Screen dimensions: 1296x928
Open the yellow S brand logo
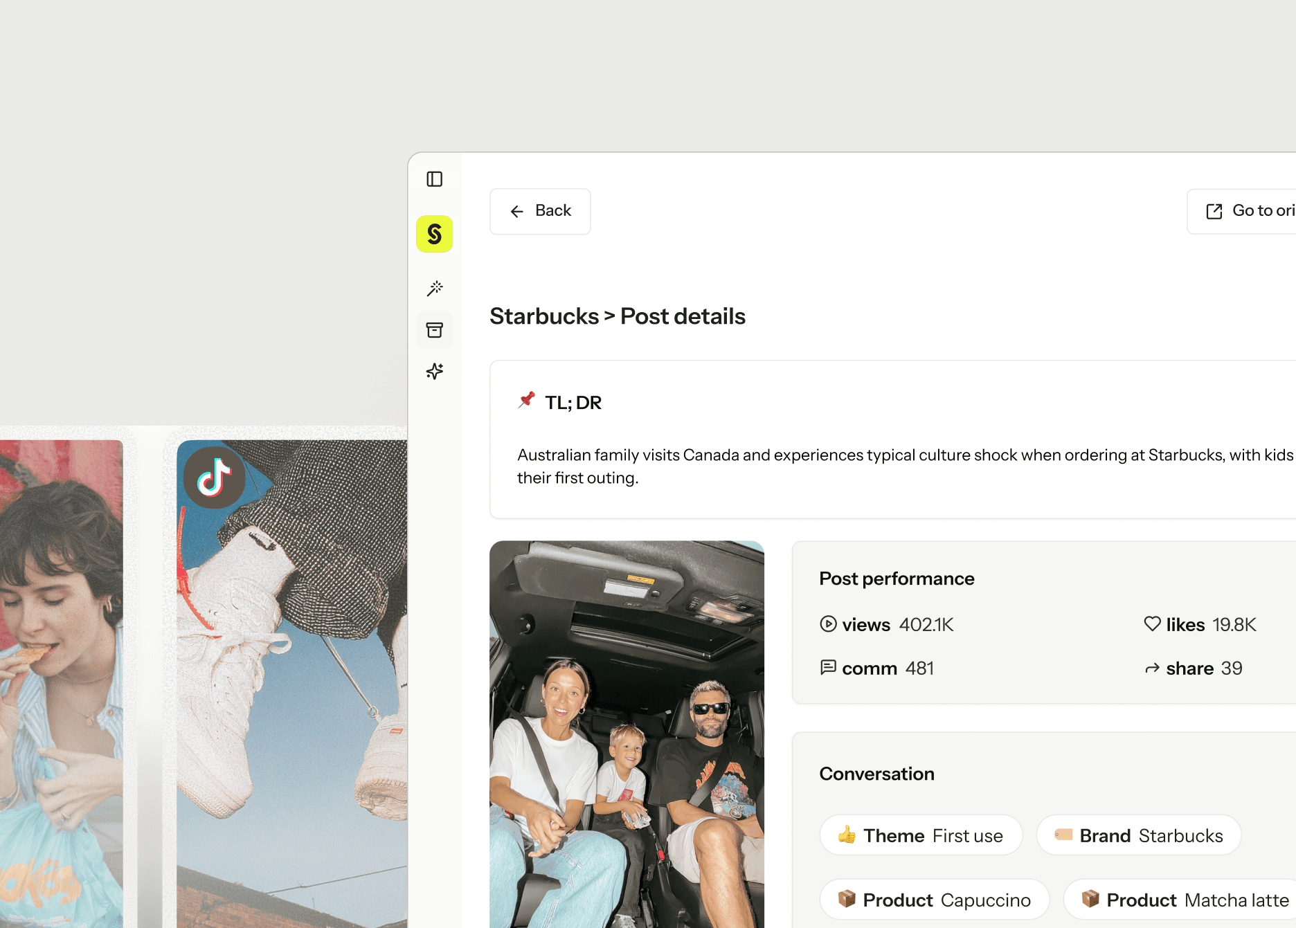(435, 234)
